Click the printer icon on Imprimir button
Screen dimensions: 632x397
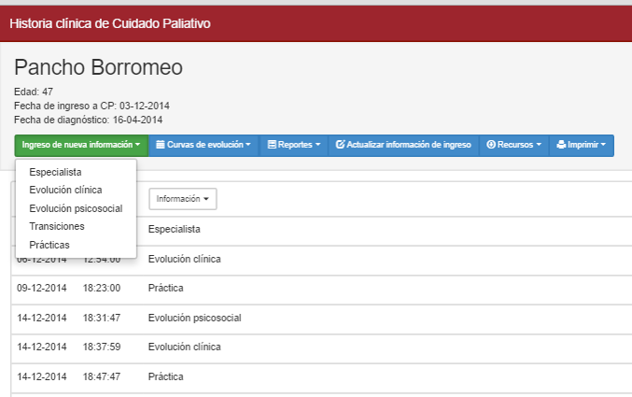pyautogui.click(x=561, y=146)
